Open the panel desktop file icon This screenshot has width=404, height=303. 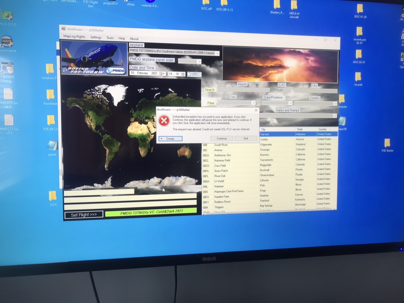pyautogui.click(x=52, y=148)
